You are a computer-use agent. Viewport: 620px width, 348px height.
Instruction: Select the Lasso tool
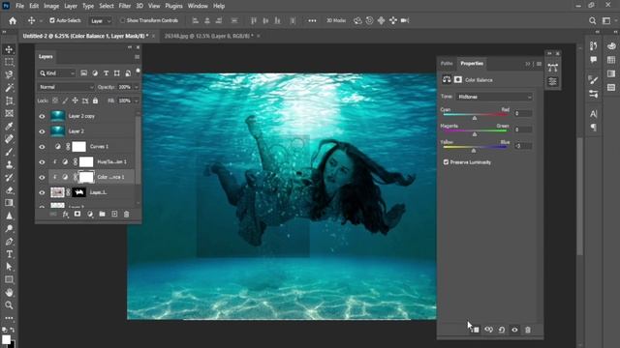coord(9,75)
